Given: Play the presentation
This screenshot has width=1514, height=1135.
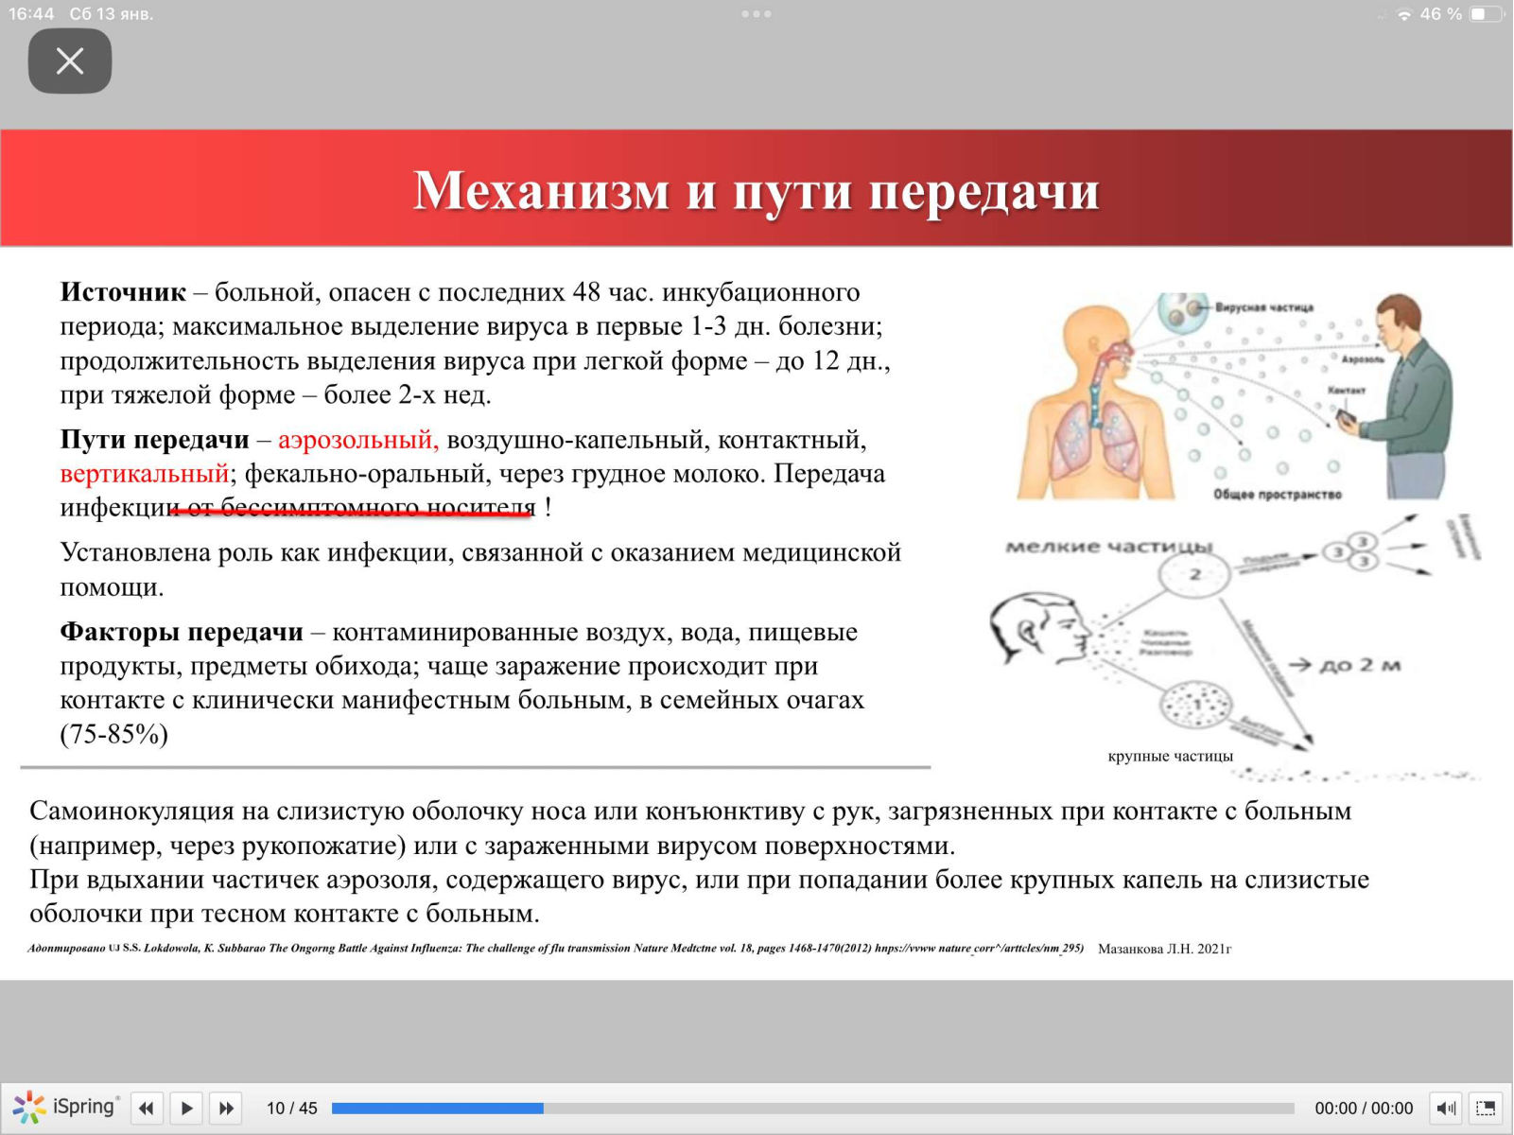Looking at the screenshot, I should 186,1108.
